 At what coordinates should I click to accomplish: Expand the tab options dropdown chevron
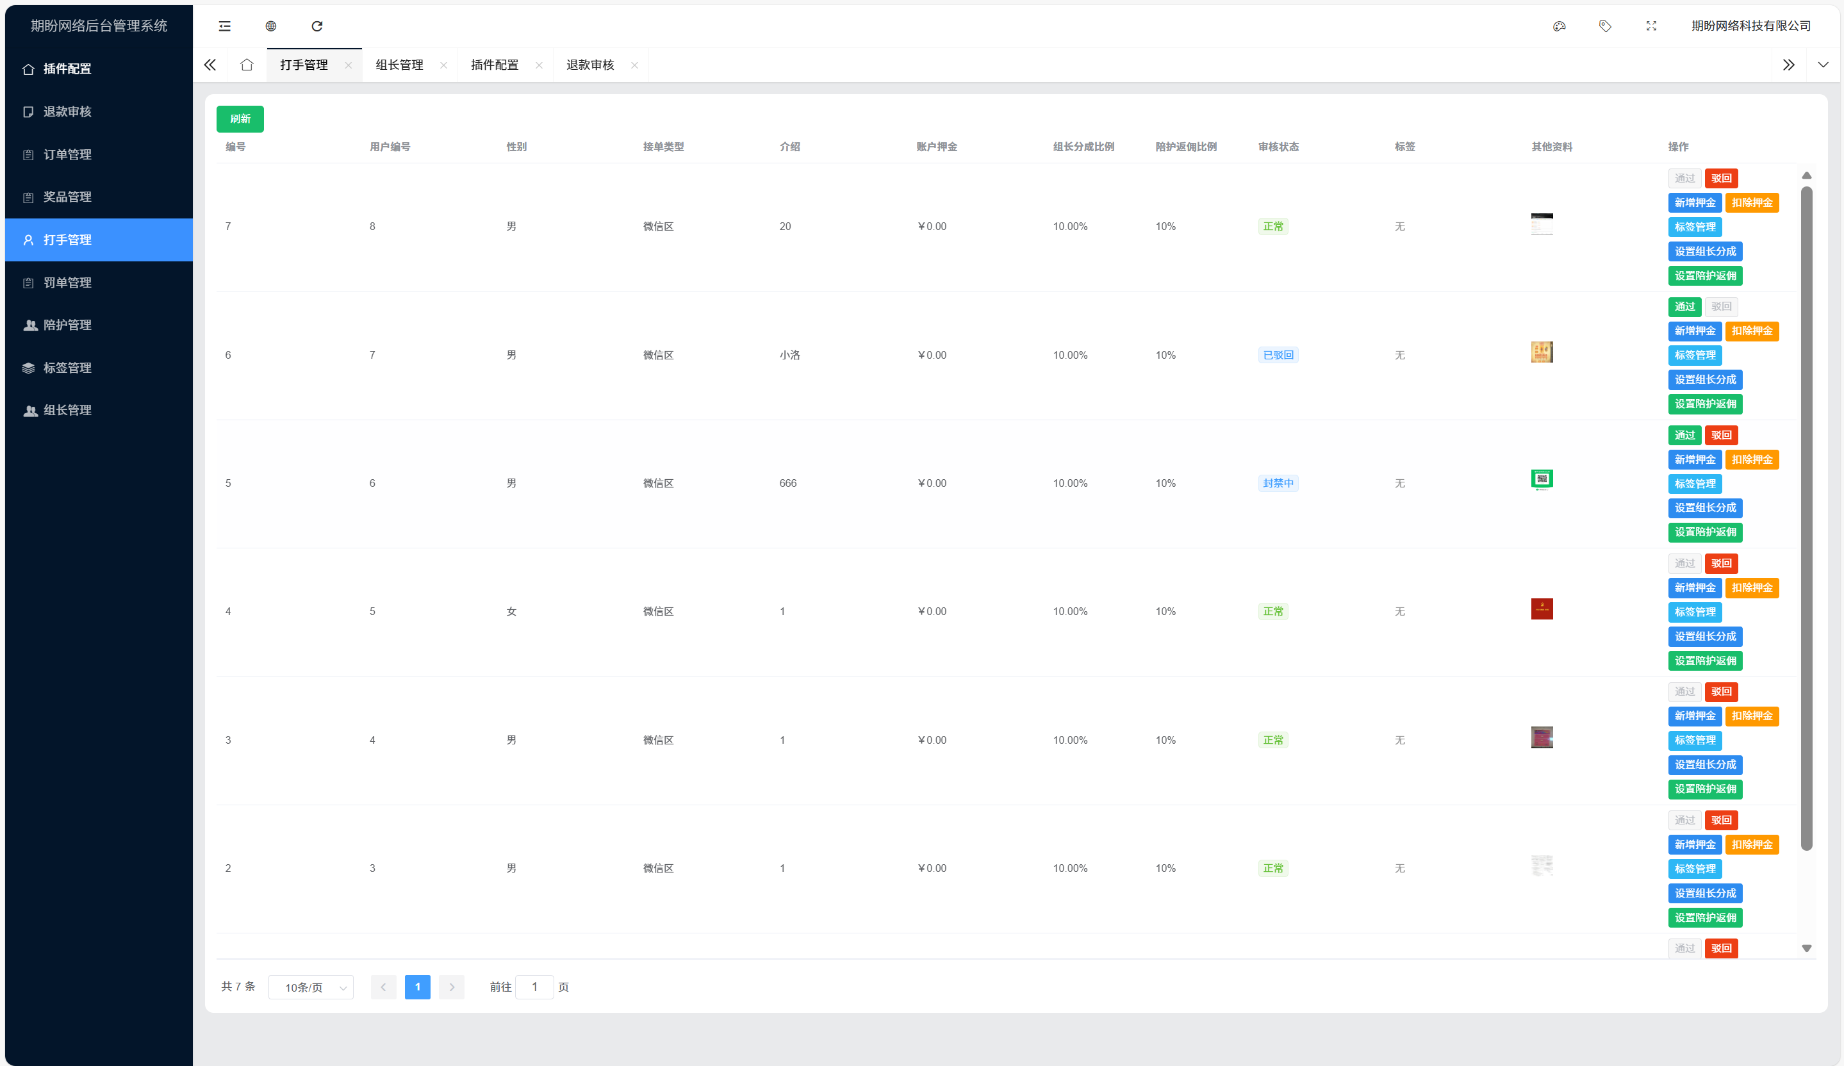1823,65
